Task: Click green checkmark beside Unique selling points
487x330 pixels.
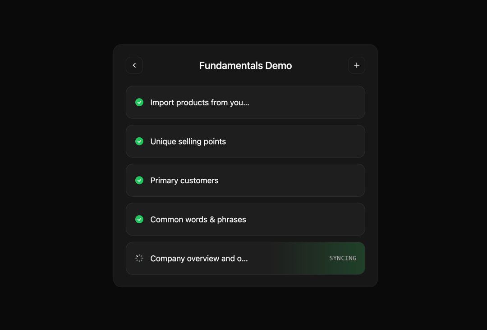Action: point(139,141)
